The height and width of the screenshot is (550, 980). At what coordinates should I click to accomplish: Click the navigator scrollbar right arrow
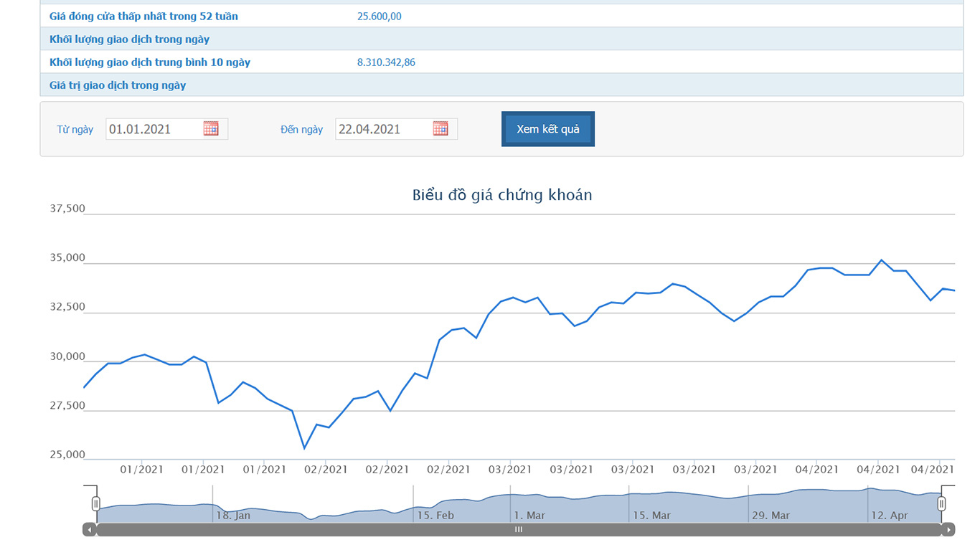(948, 530)
